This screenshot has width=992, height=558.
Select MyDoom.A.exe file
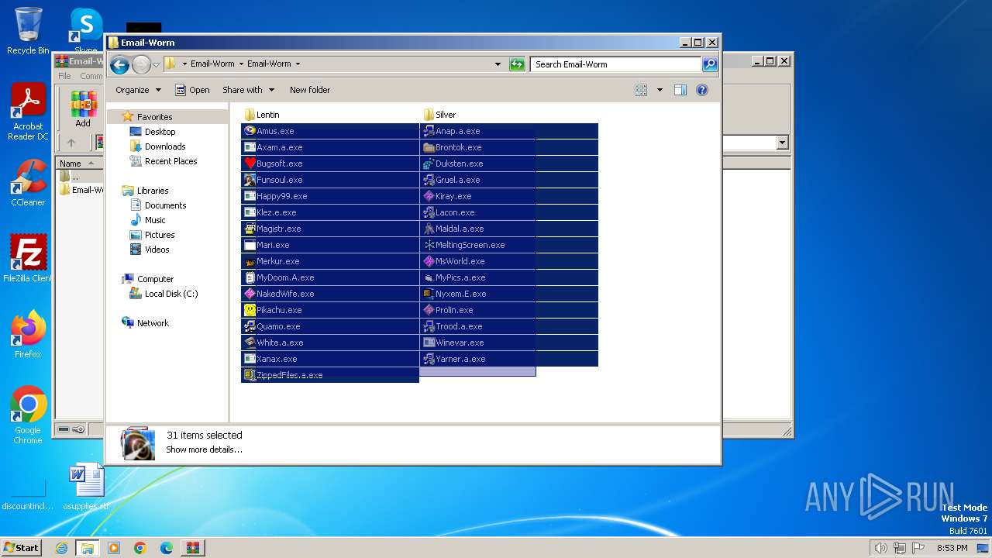(x=330, y=277)
